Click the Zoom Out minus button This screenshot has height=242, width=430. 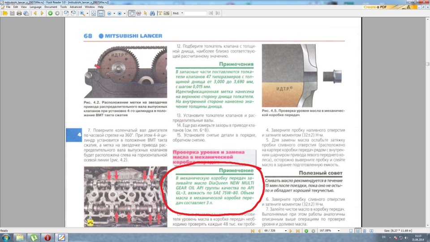click(109, 13)
